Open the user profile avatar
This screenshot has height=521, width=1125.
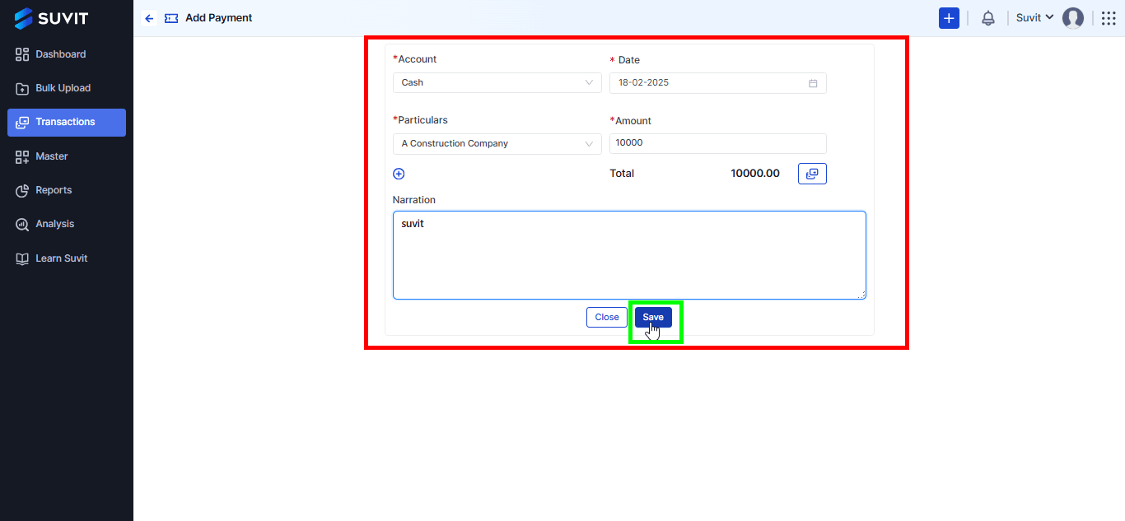pos(1073,18)
